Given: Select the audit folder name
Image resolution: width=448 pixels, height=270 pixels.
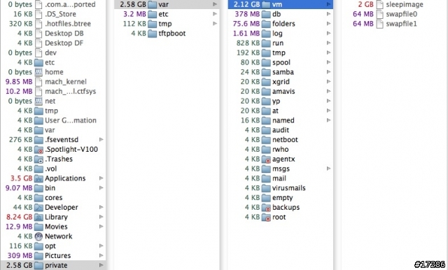Looking at the screenshot, I should pos(281,130).
